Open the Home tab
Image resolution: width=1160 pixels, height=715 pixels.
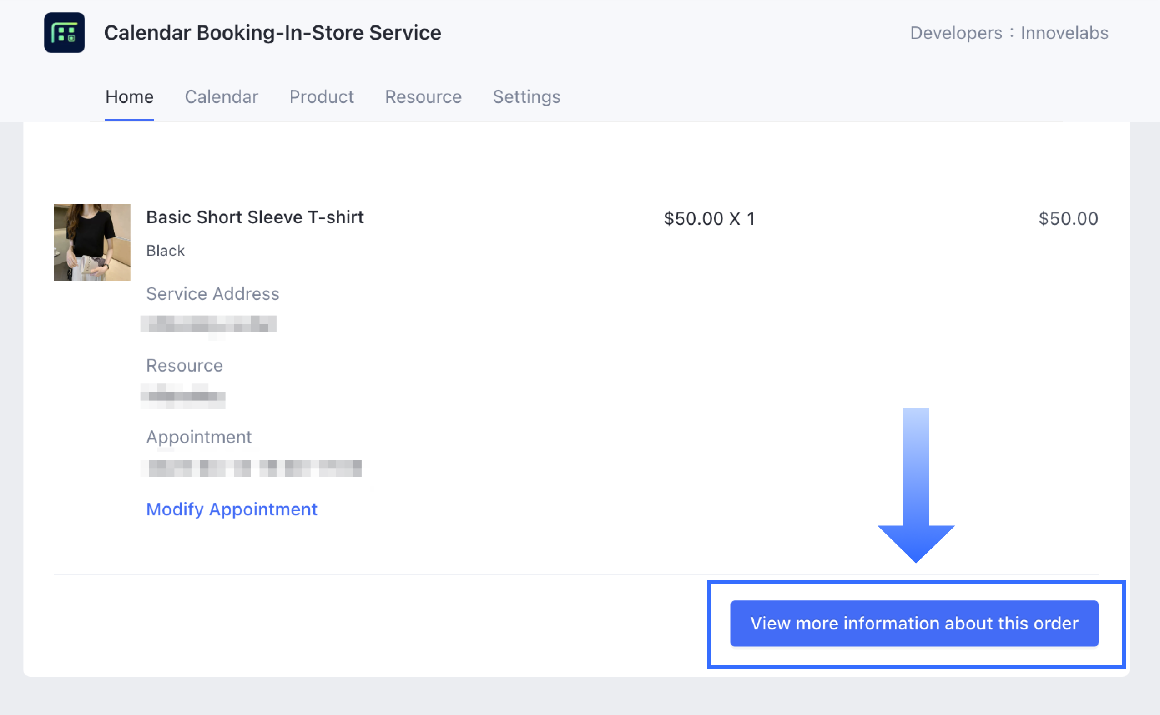(x=129, y=97)
